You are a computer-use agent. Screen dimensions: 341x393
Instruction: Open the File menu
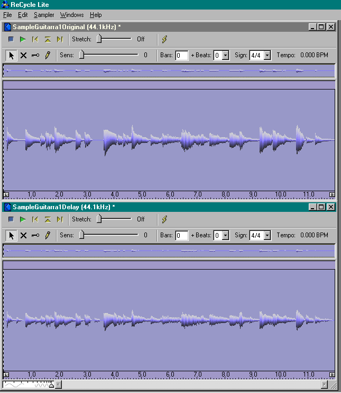pos(7,15)
